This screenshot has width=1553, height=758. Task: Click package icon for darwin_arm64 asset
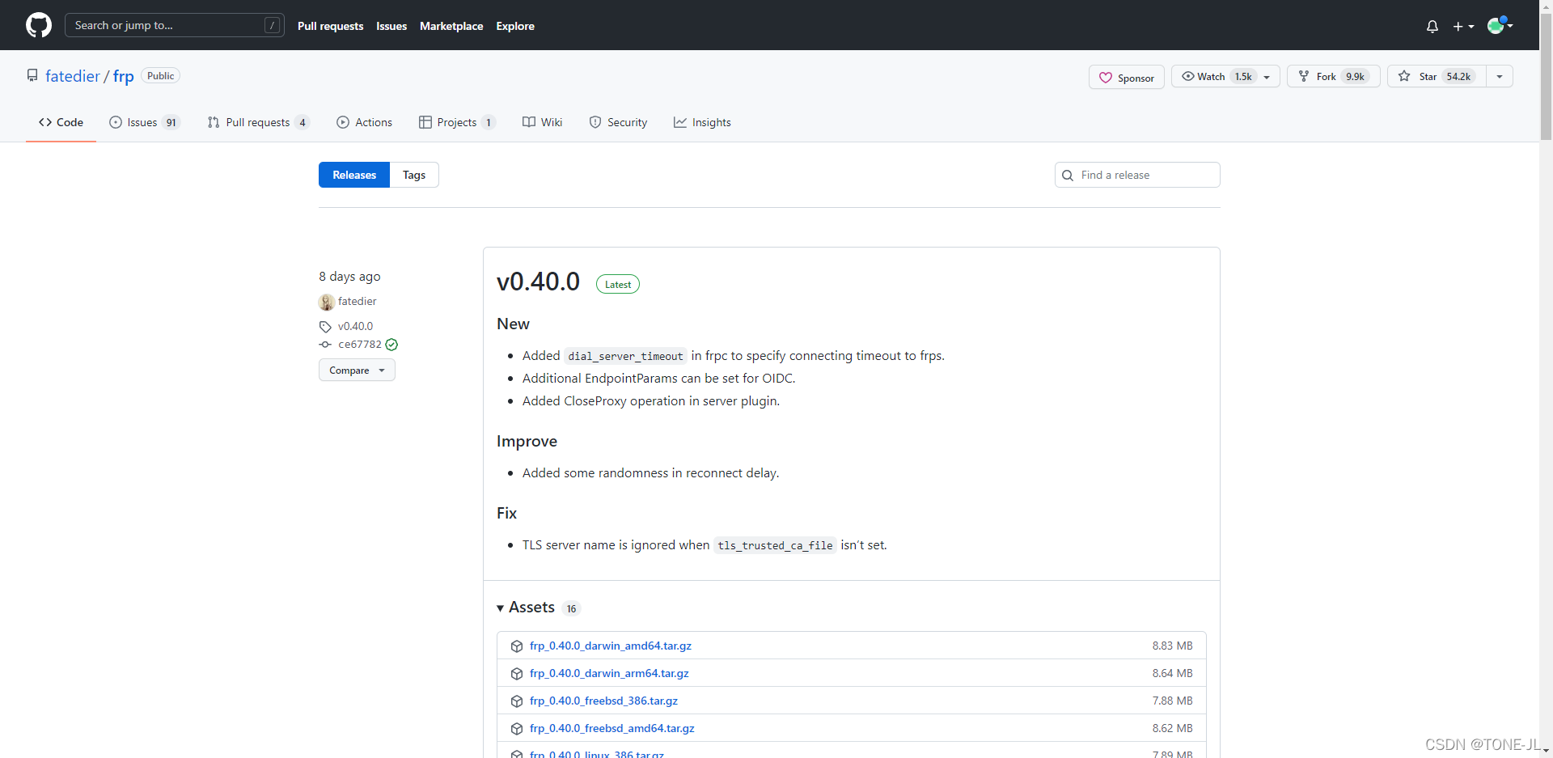(517, 674)
